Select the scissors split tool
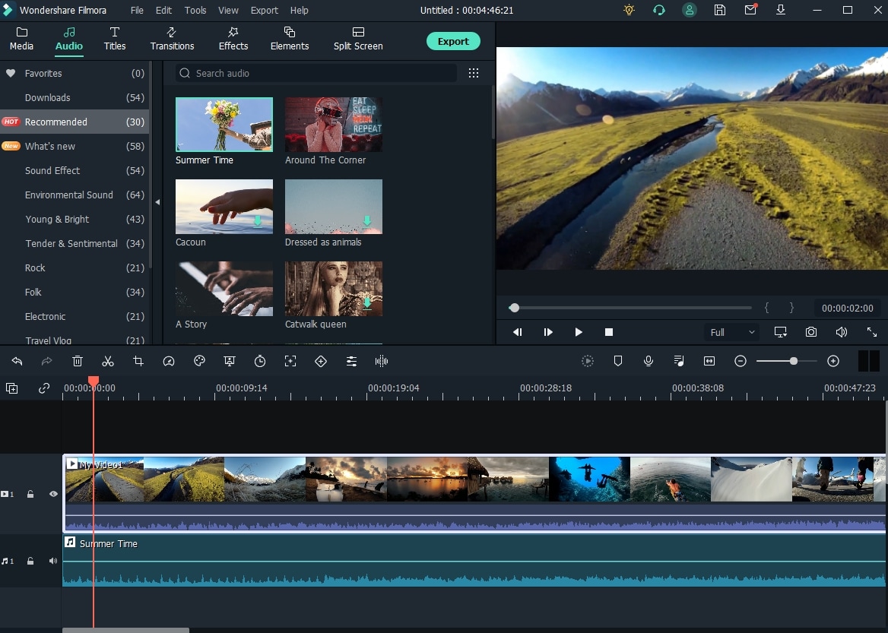 [108, 362]
